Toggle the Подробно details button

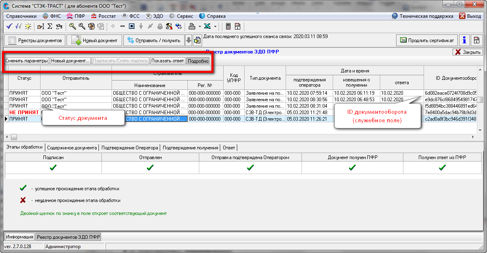(x=198, y=61)
